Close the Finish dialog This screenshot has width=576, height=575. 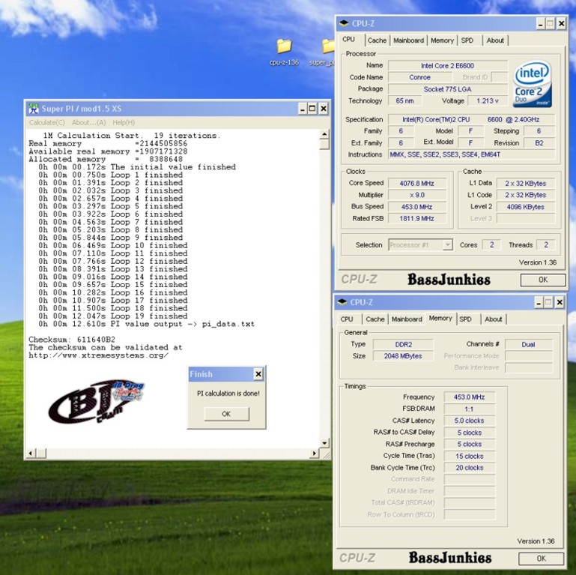258,374
